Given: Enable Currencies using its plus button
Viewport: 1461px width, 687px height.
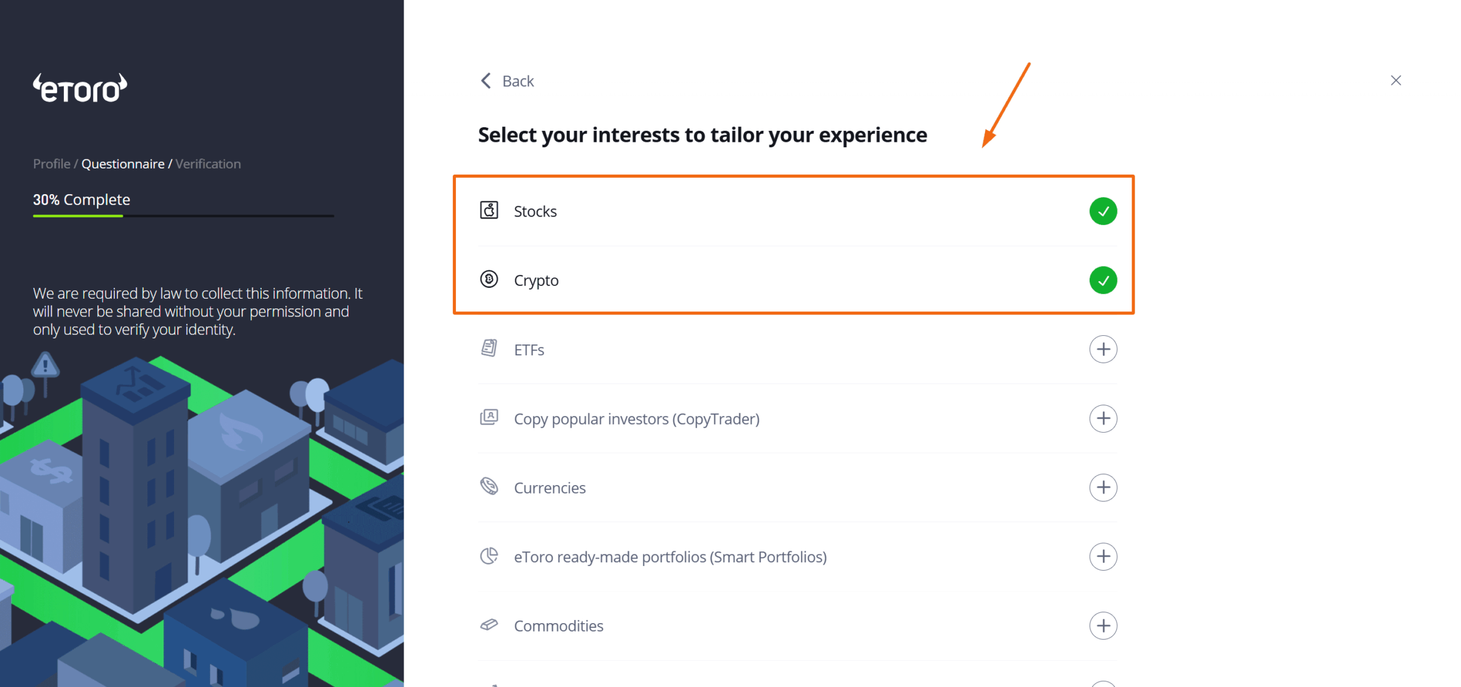Looking at the screenshot, I should tap(1102, 487).
